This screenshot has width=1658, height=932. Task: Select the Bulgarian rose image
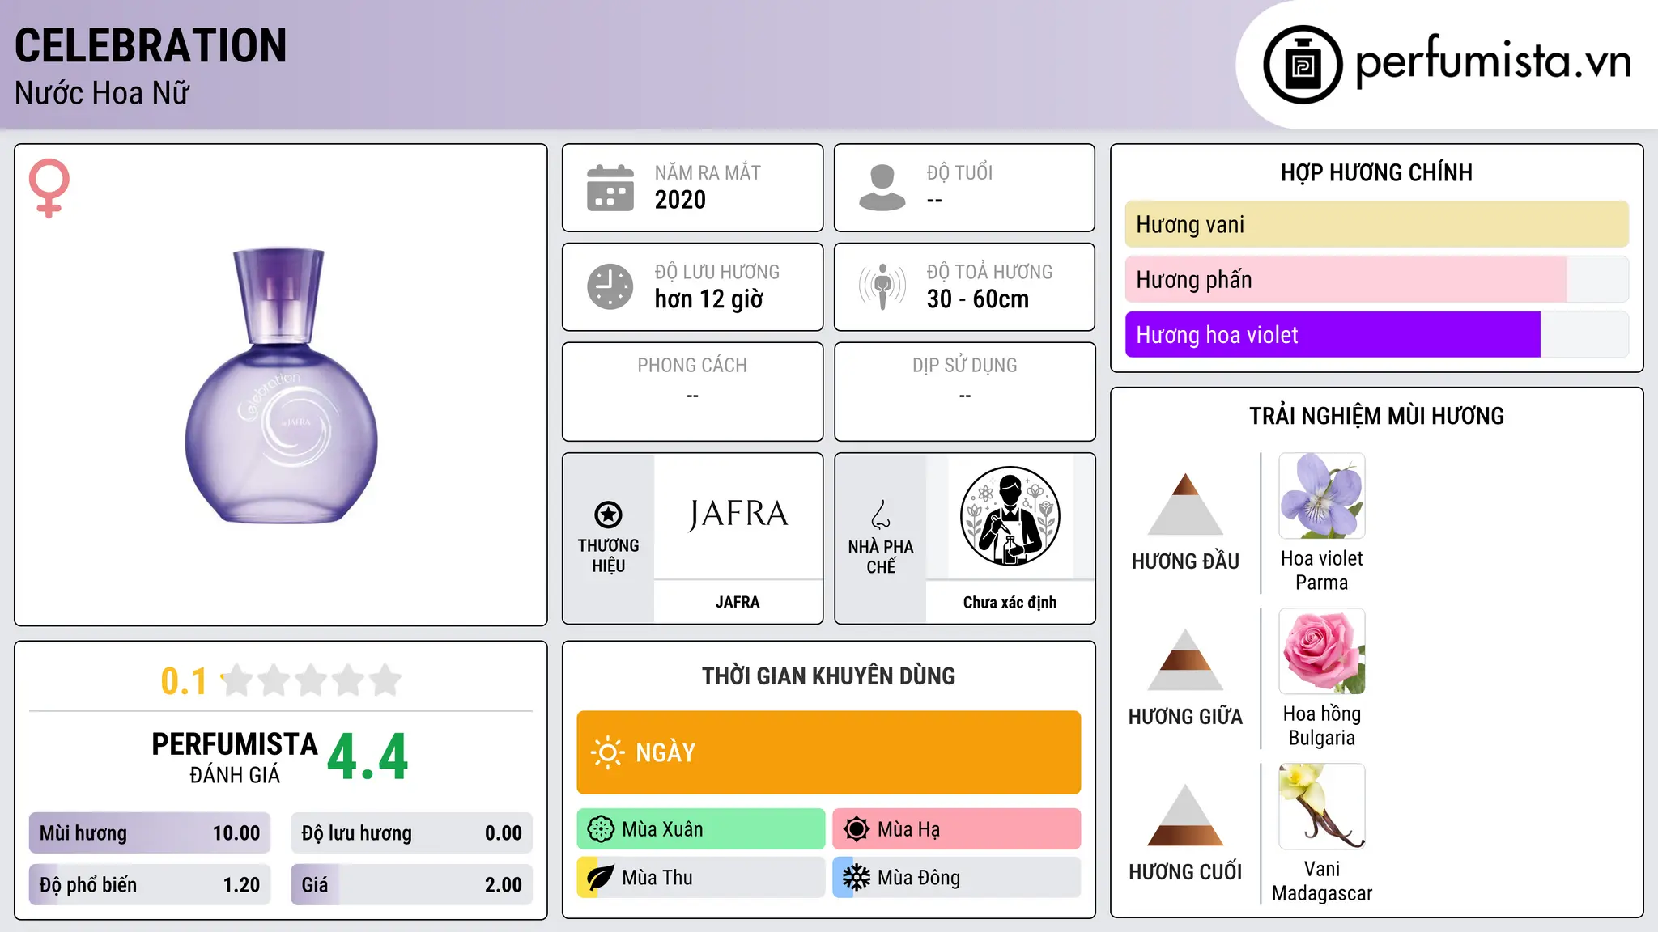[1322, 651]
